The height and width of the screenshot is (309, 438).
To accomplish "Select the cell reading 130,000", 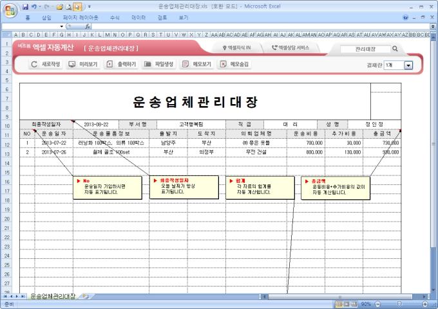I will click(x=344, y=152).
